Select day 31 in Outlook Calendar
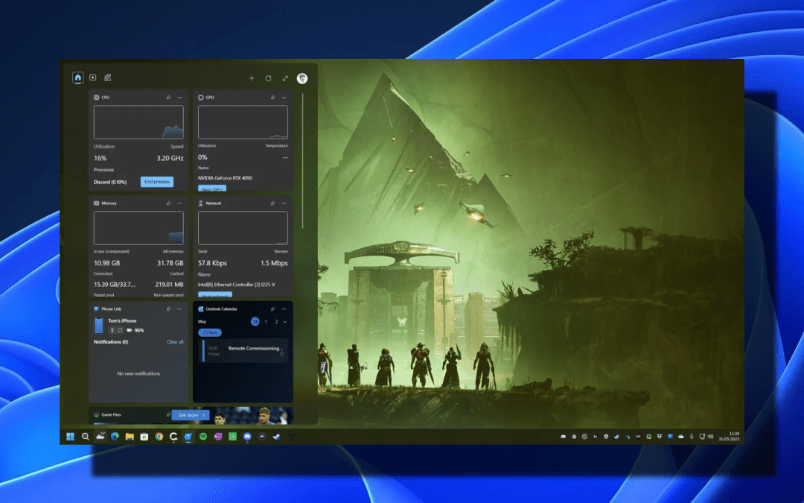 [x=255, y=322]
